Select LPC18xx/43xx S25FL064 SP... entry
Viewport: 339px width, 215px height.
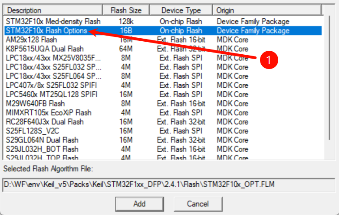163,76
